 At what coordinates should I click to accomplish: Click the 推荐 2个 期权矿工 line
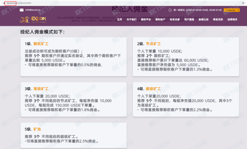153,56
